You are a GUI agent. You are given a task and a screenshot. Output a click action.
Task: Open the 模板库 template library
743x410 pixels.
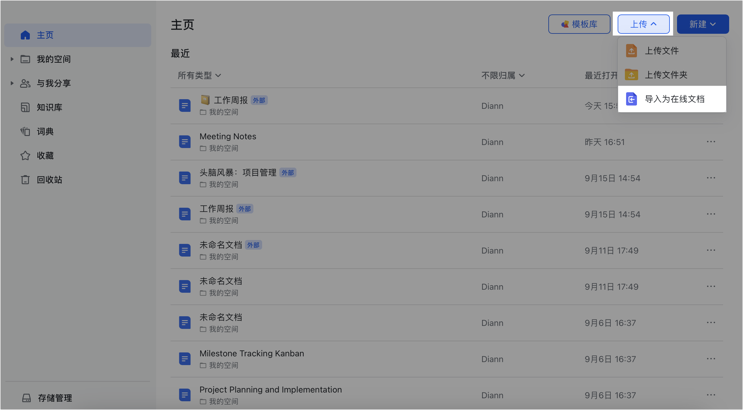click(x=579, y=24)
